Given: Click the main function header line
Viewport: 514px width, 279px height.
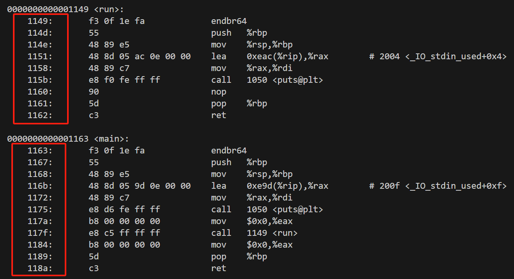Looking at the screenshot, I should [68, 139].
